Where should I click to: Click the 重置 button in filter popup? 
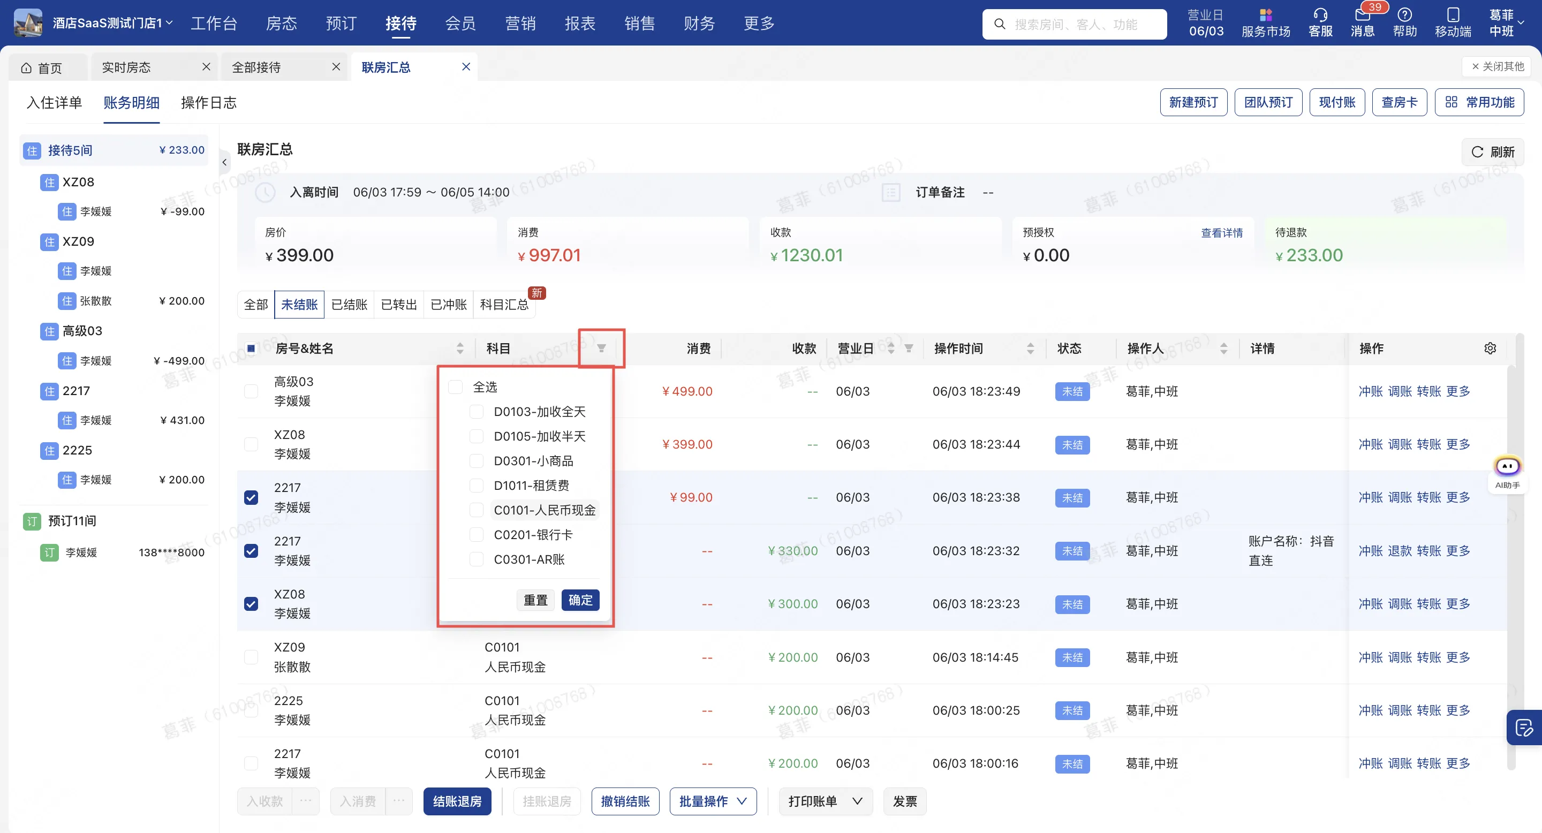[535, 600]
